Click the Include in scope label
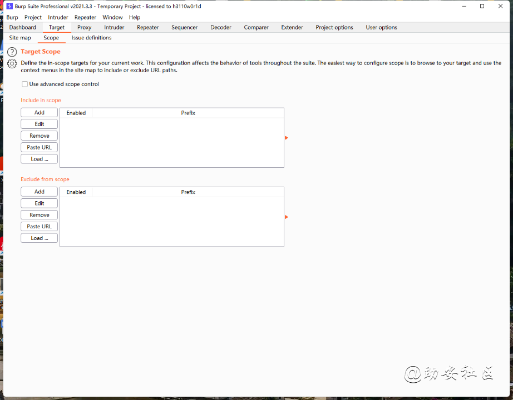The width and height of the screenshot is (513, 400). (41, 101)
